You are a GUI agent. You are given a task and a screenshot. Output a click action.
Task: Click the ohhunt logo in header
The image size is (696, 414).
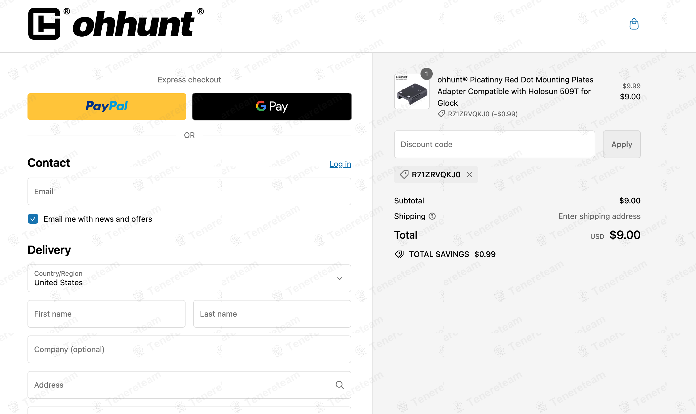click(116, 24)
